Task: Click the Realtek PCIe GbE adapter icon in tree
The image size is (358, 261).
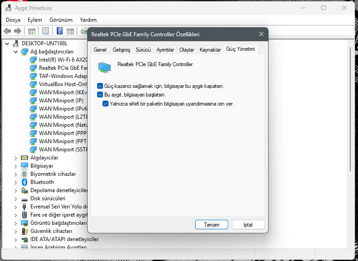Action: pyautogui.click(x=33, y=68)
